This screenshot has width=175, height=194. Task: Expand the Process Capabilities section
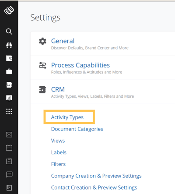click(x=80, y=65)
